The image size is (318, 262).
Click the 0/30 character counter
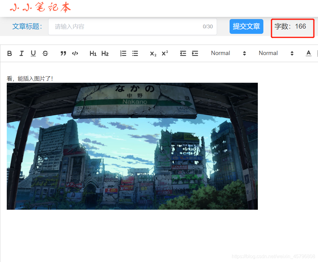tap(208, 27)
